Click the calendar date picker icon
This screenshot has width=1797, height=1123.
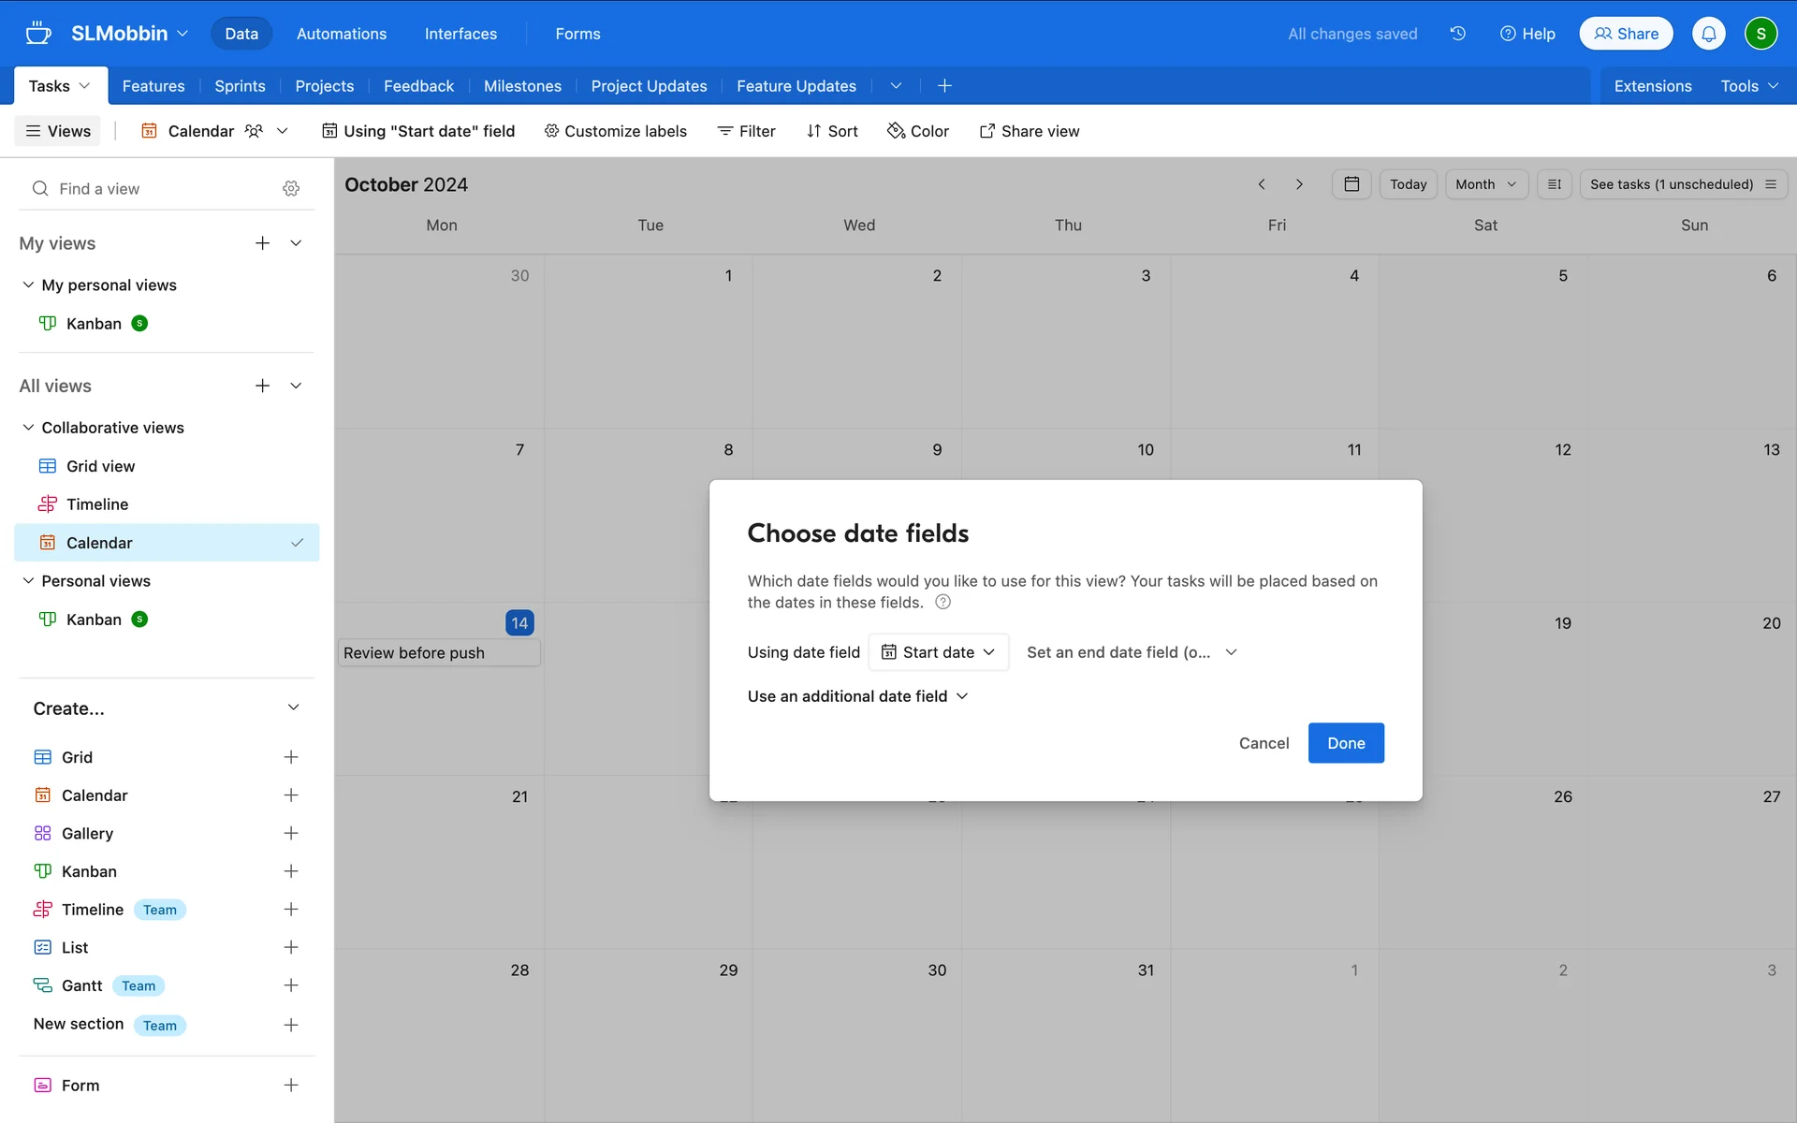coord(1351,184)
